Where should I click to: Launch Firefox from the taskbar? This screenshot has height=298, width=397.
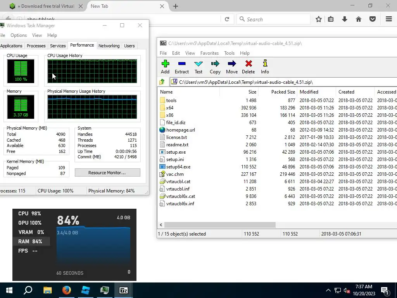click(67, 290)
